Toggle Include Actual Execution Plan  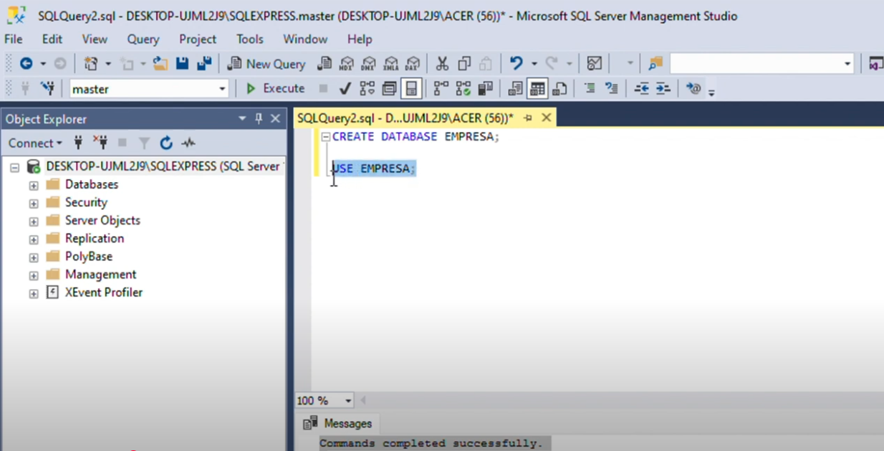[441, 89]
